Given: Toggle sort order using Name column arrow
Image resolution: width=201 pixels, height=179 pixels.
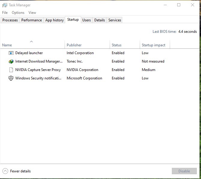Looking at the screenshot, I should [32, 42].
